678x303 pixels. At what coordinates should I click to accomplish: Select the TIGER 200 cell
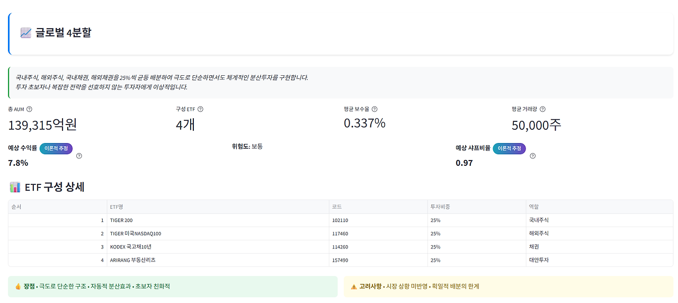tap(218, 220)
